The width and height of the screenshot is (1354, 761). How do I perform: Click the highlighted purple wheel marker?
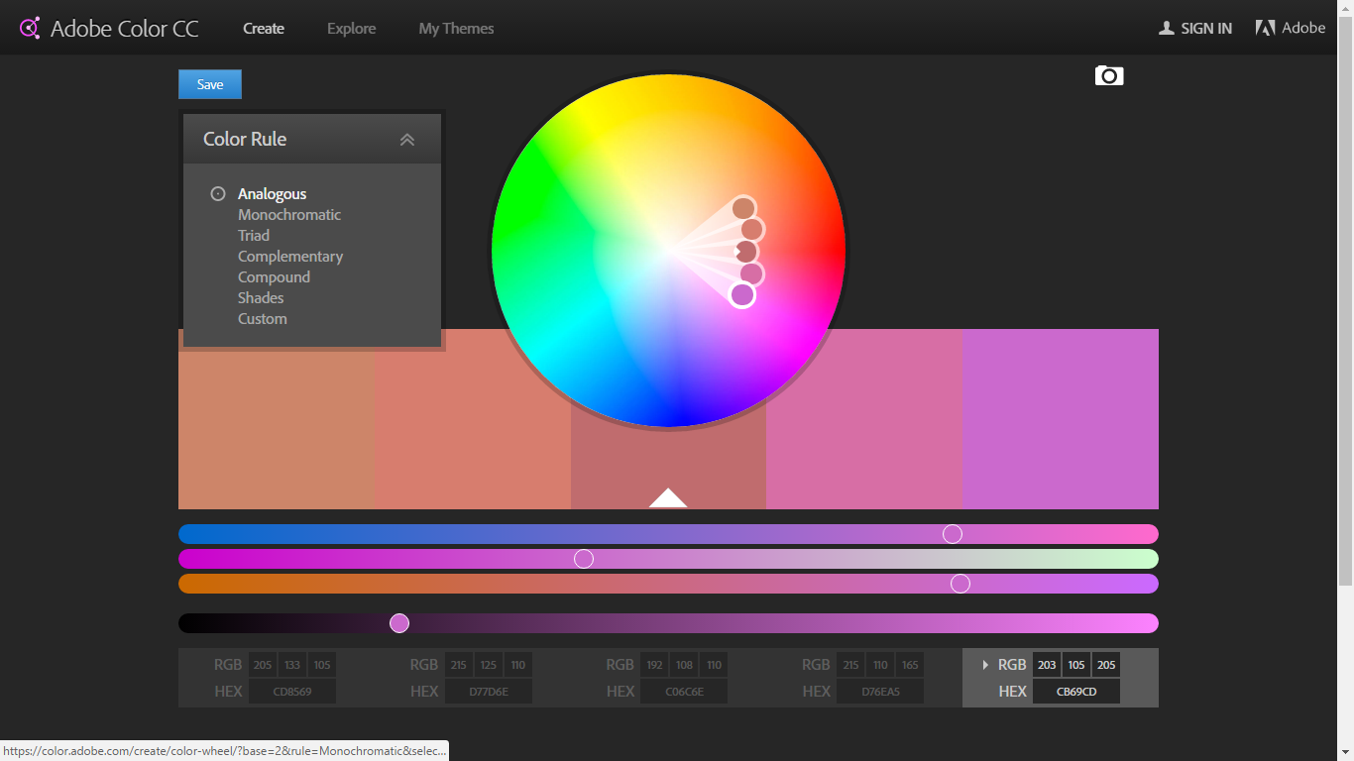742,295
